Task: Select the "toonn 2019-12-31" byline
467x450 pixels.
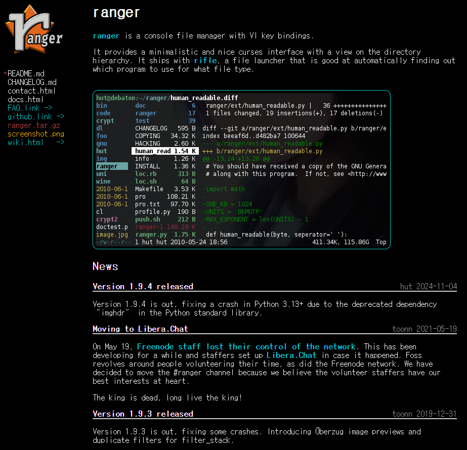Action: tap(424, 414)
